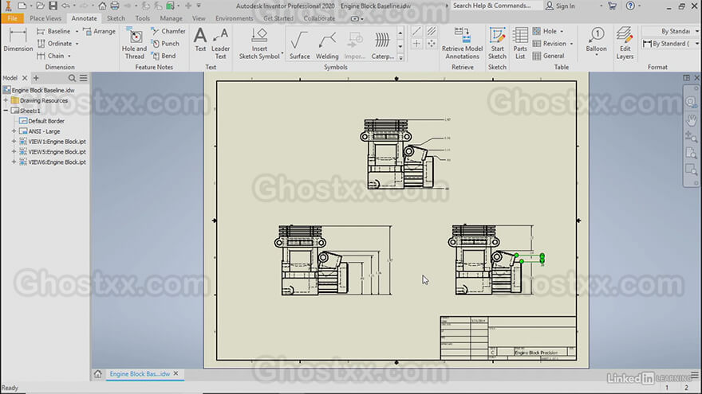Click the Arrange dimensions tool
702x394 pixels.
(100, 31)
